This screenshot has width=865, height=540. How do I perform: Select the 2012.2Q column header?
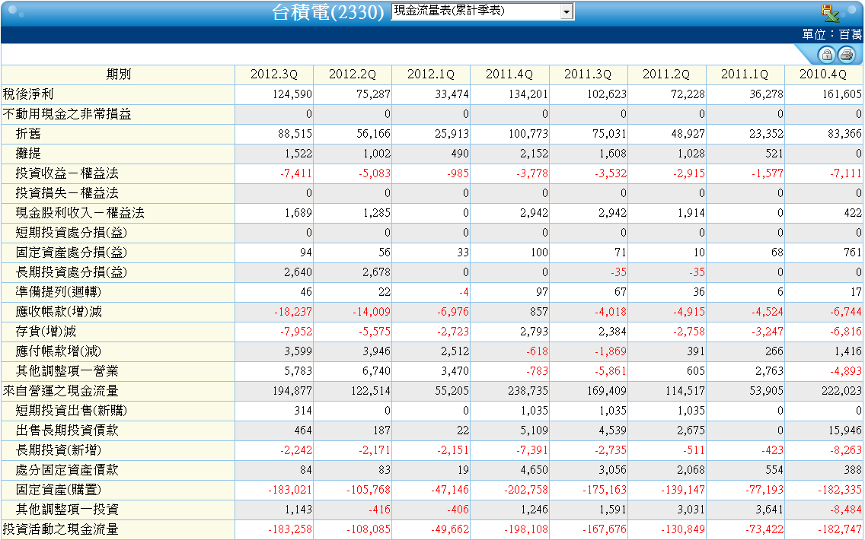[352, 75]
